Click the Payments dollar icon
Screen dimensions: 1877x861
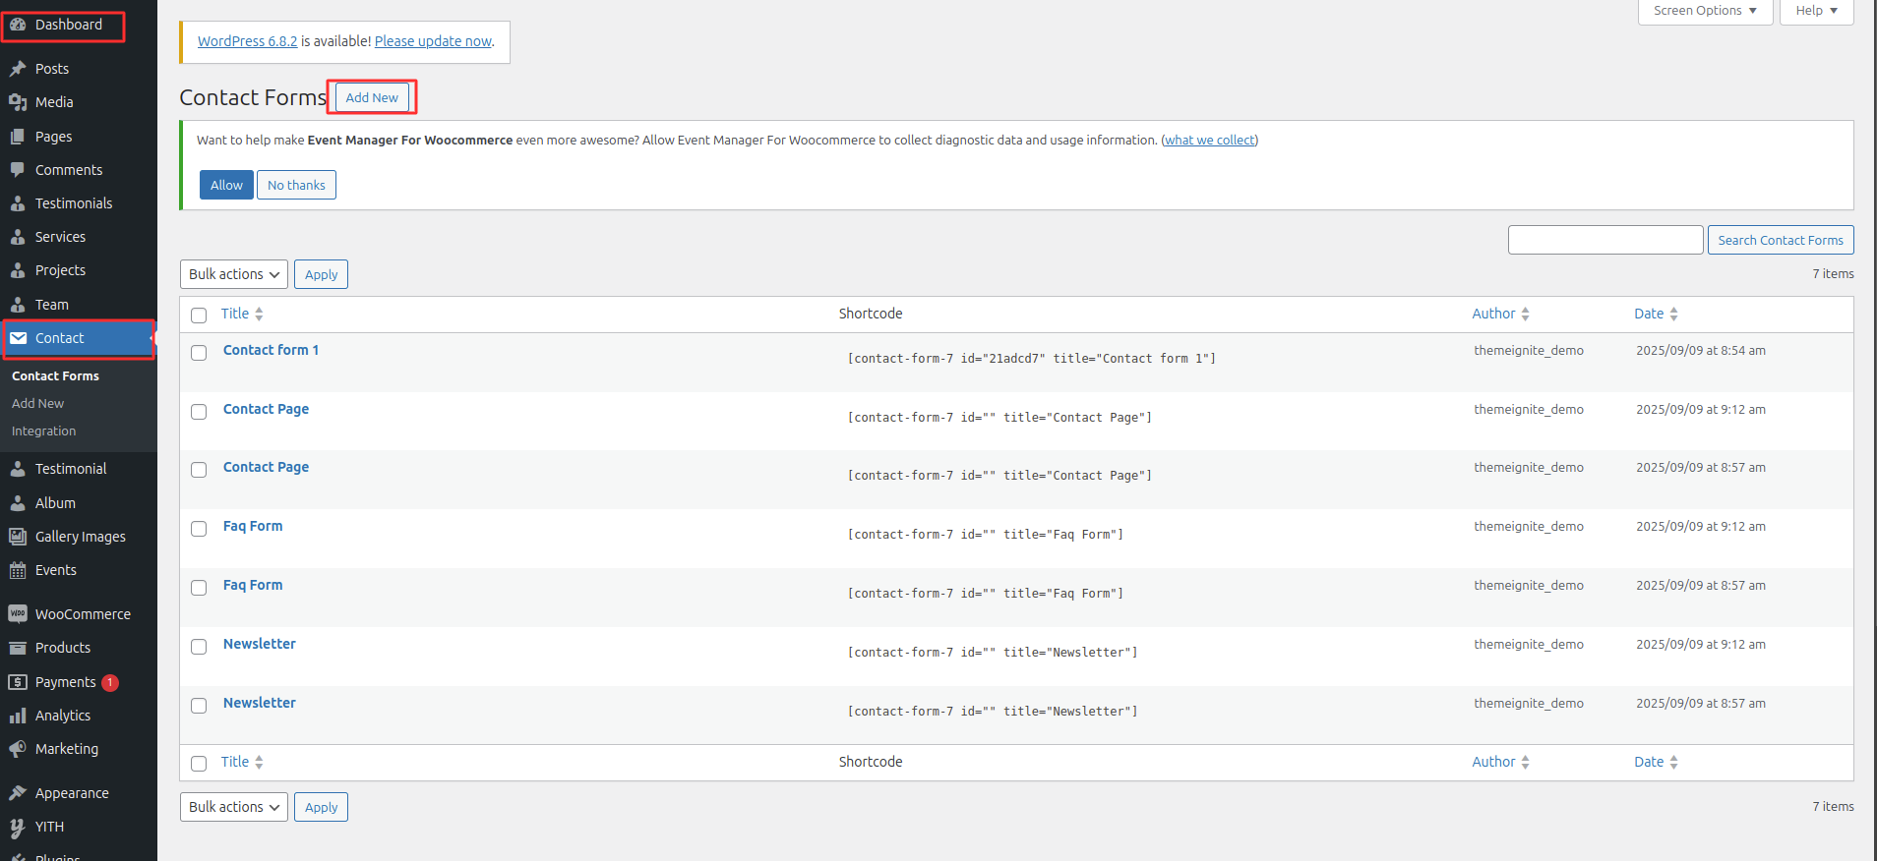18,682
